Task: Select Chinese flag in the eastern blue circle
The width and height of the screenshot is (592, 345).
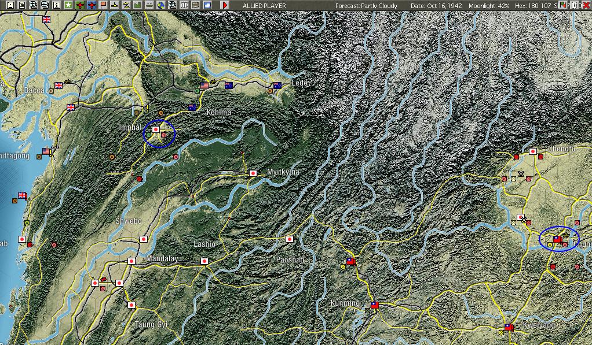Action: [558, 239]
